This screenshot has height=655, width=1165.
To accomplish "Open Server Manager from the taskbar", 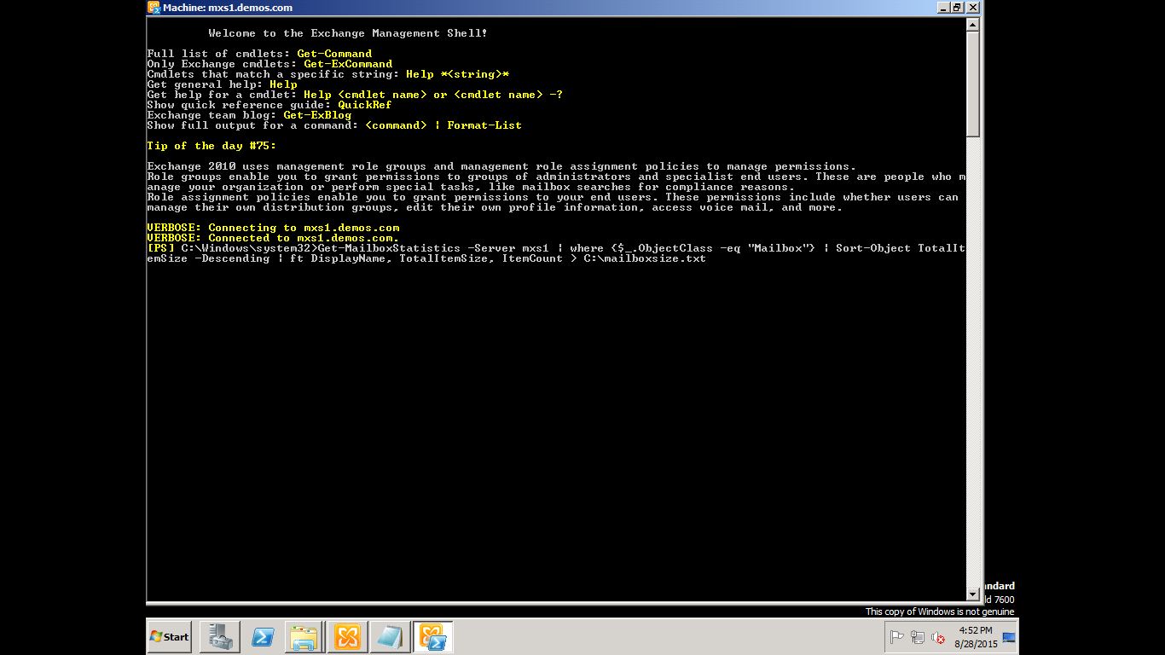I will click(x=220, y=637).
